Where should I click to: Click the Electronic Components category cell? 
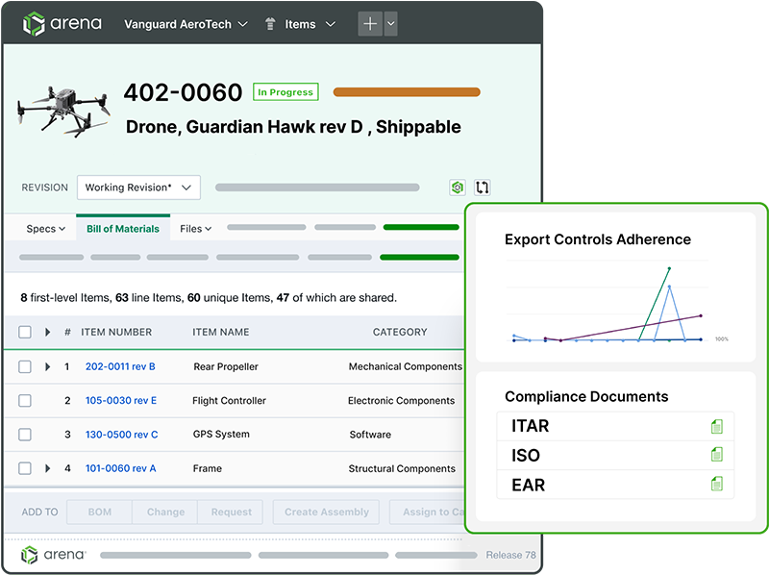[x=401, y=400]
